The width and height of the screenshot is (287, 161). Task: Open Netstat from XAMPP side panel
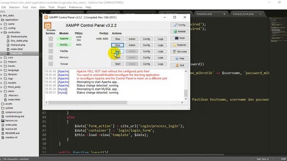pyautogui.click(x=179, y=31)
